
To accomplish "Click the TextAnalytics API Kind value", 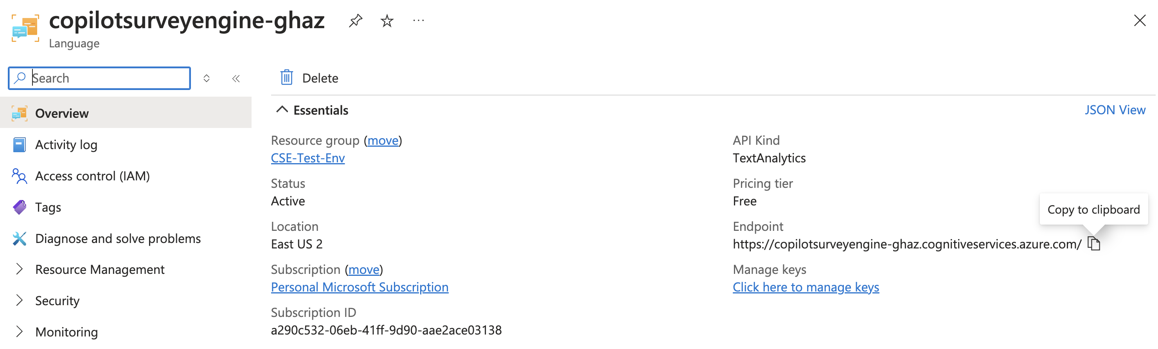I will coord(769,158).
